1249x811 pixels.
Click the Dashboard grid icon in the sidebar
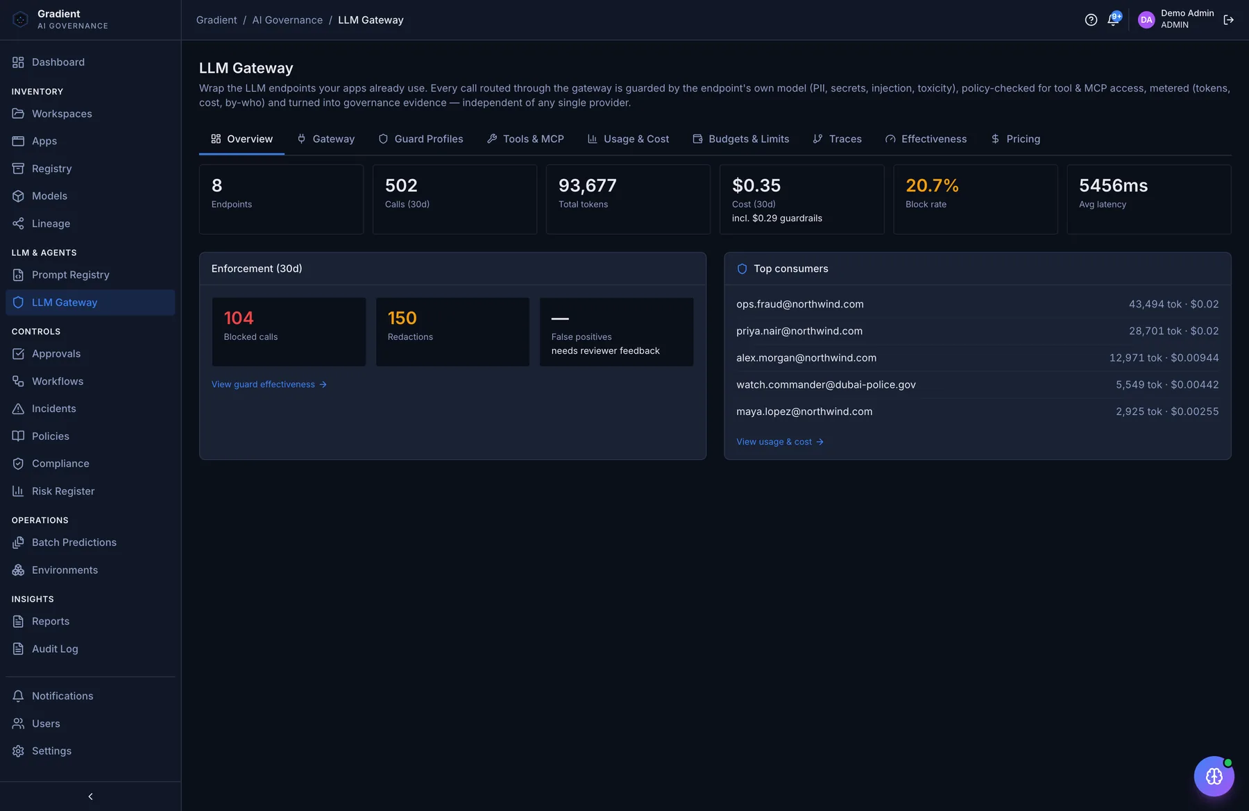coord(18,62)
